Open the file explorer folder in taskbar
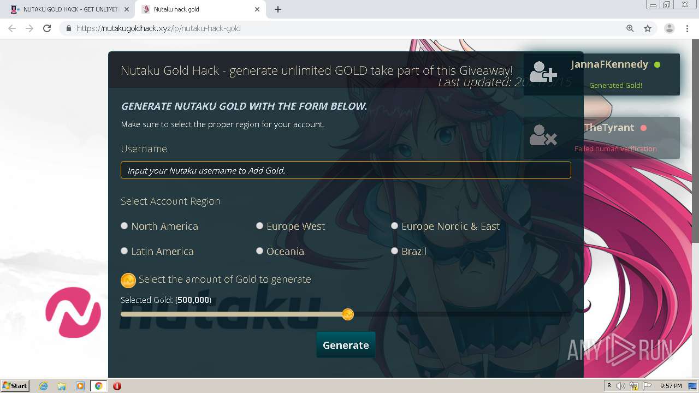The height and width of the screenshot is (393, 699). pos(62,386)
